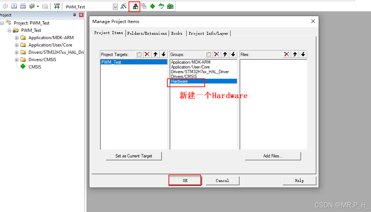The height and width of the screenshot is (212, 371).
Task: Move file up in Files list
Action: pos(295,55)
